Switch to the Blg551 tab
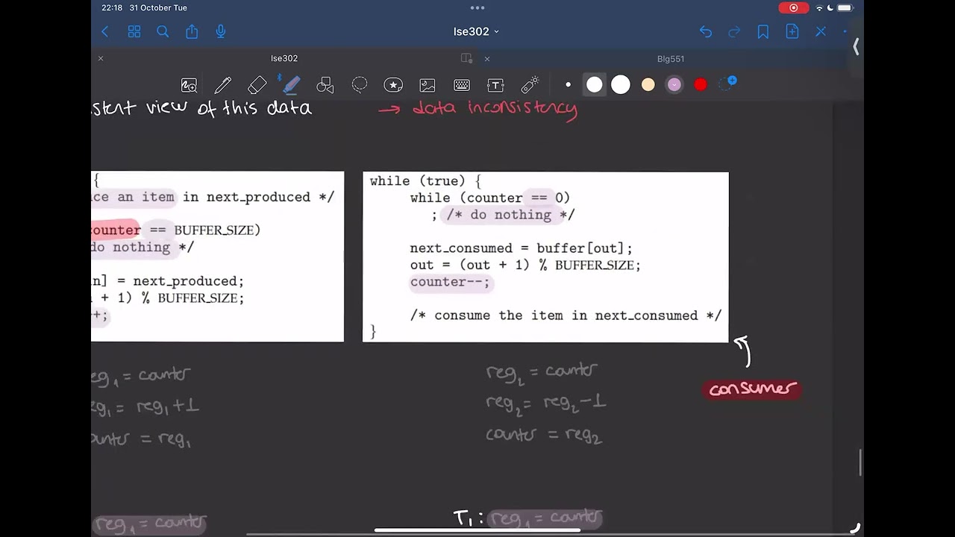Viewport: 955px width, 537px height. pyautogui.click(x=671, y=58)
